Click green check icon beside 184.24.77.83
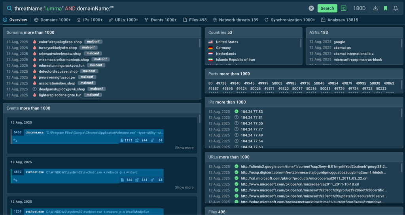This screenshot has height=215, width=405. tap(237, 111)
